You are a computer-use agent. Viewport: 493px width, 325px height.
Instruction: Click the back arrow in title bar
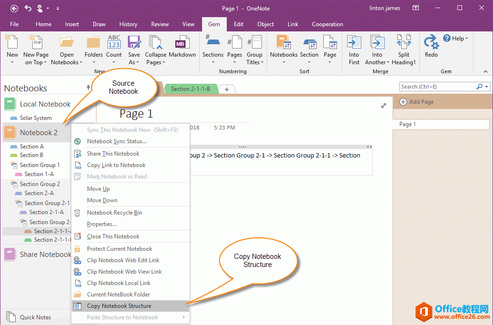pyautogui.click(x=14, y=8)
